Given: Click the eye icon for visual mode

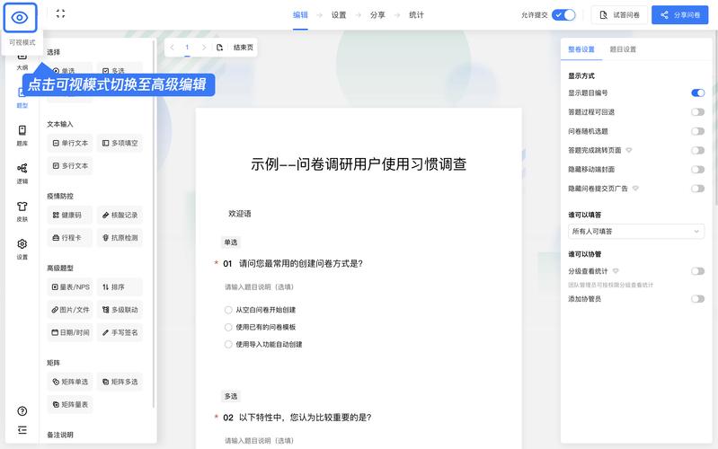Looking at the screenshot, I should tap(20, 18).
